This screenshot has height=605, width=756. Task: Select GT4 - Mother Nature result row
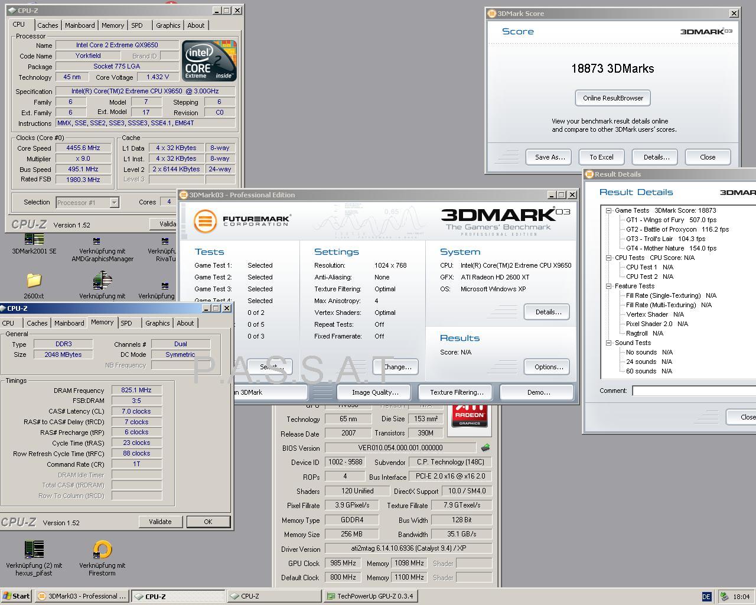click(x=671, y=248)
